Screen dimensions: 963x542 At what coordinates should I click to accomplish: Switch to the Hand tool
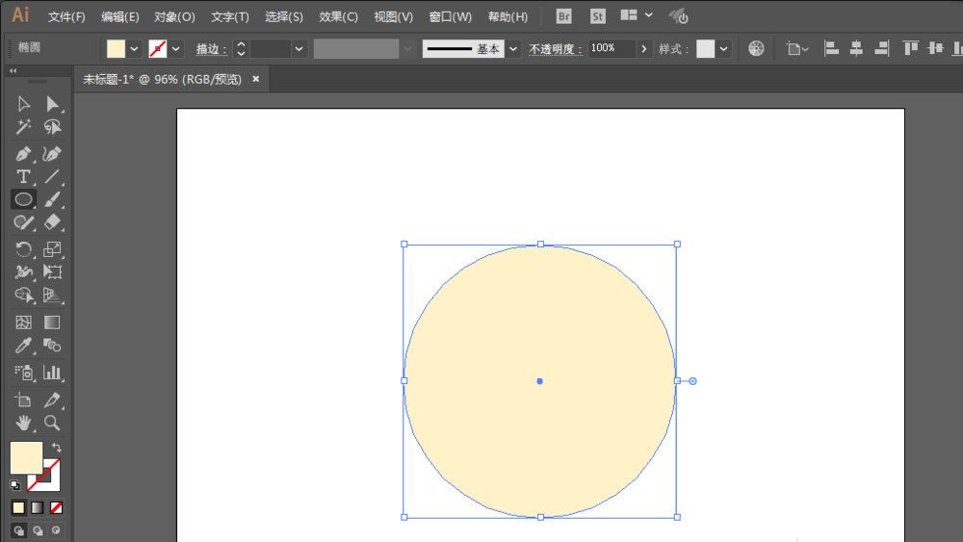[x=23, y=423]
